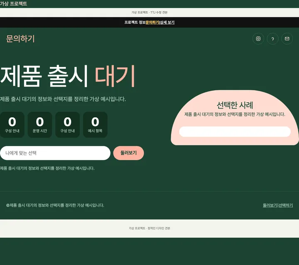Open the Instagram icon link
This screenshot has width=299, height=265.
click(258, 39)
